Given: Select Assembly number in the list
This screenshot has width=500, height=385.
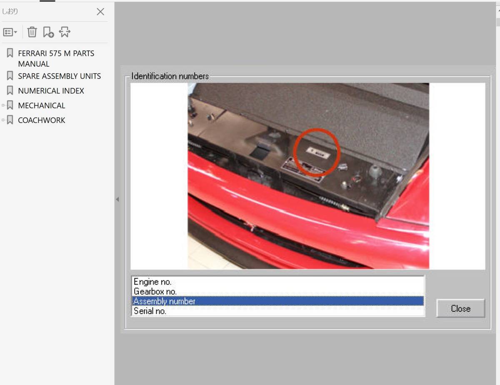Looking at the screenshot, I should 278,301.
